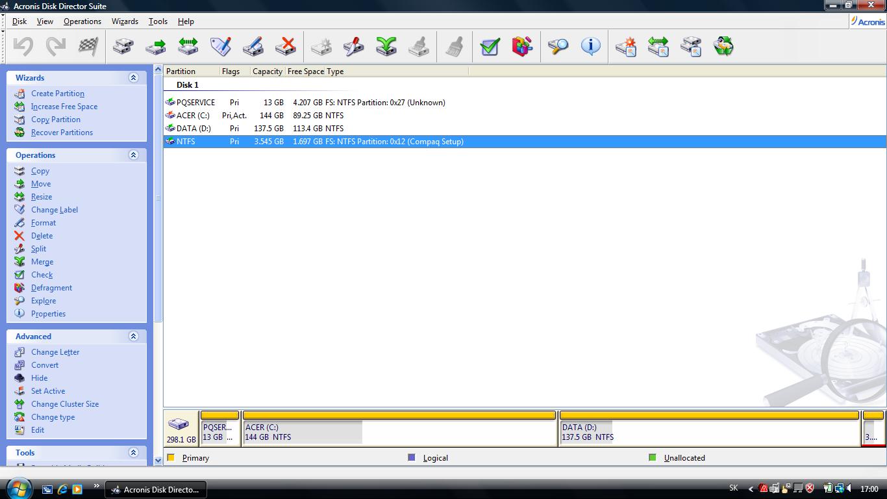This screenshot has width=887, height=499.
Task: Sort by the Free Space column header
Action: pyautogui.click(x=305, y=71)
